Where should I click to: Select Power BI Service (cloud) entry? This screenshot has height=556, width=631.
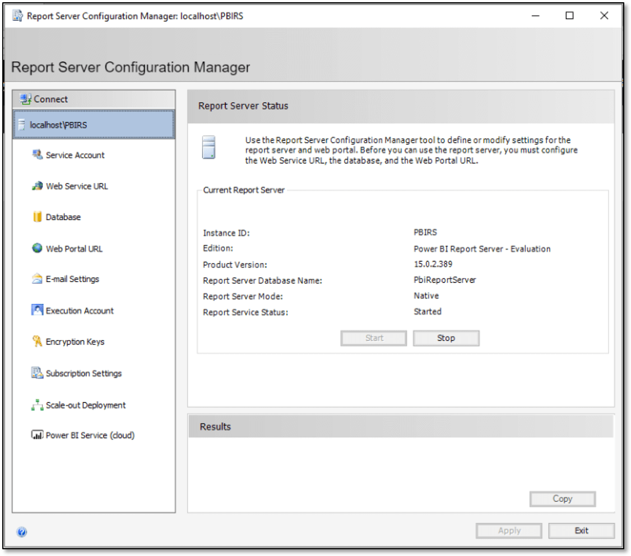[x=90, y=435]
